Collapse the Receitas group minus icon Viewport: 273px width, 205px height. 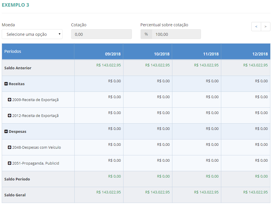[x=6, y=84]
